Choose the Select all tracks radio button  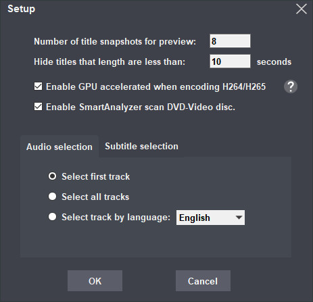click(52, 197)
